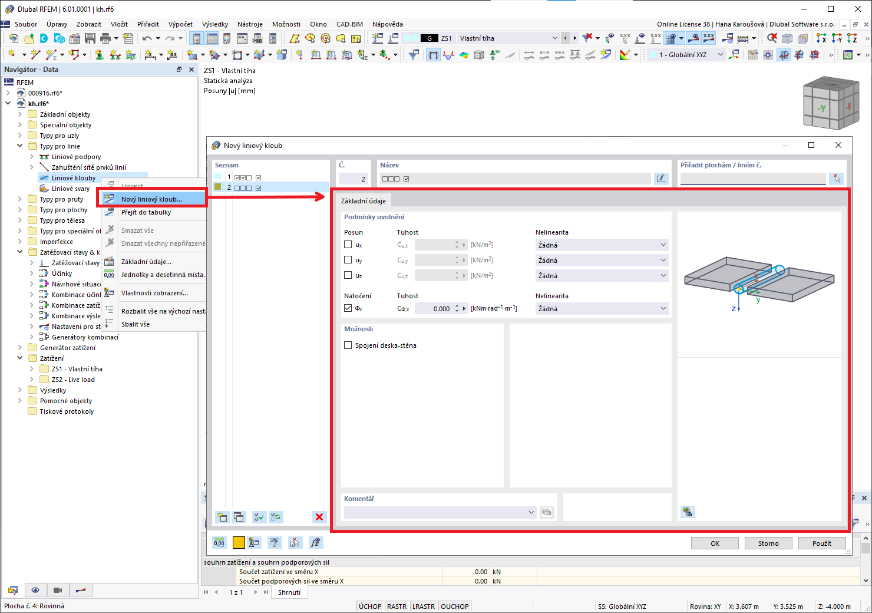Select ZS2 - Live load tree item

tap(73, 380)
